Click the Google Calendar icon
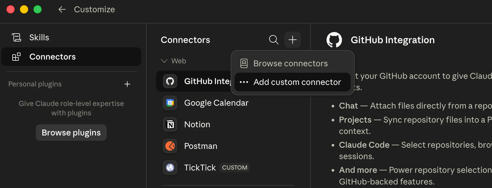 point(170,103)
